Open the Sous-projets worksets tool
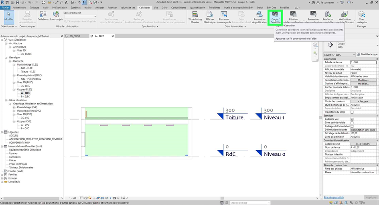 click(x=56, y=16)
